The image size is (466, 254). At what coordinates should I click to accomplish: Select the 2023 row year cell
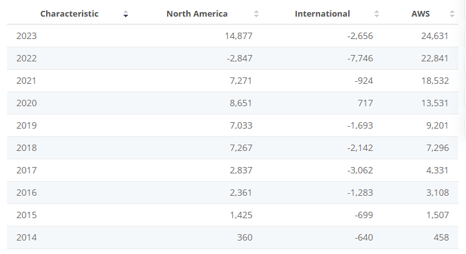[26, 36]
